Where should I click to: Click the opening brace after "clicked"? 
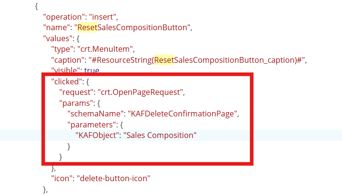click(88, 82)
